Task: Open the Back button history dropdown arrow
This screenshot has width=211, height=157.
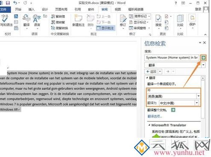Action: point(160,71)
